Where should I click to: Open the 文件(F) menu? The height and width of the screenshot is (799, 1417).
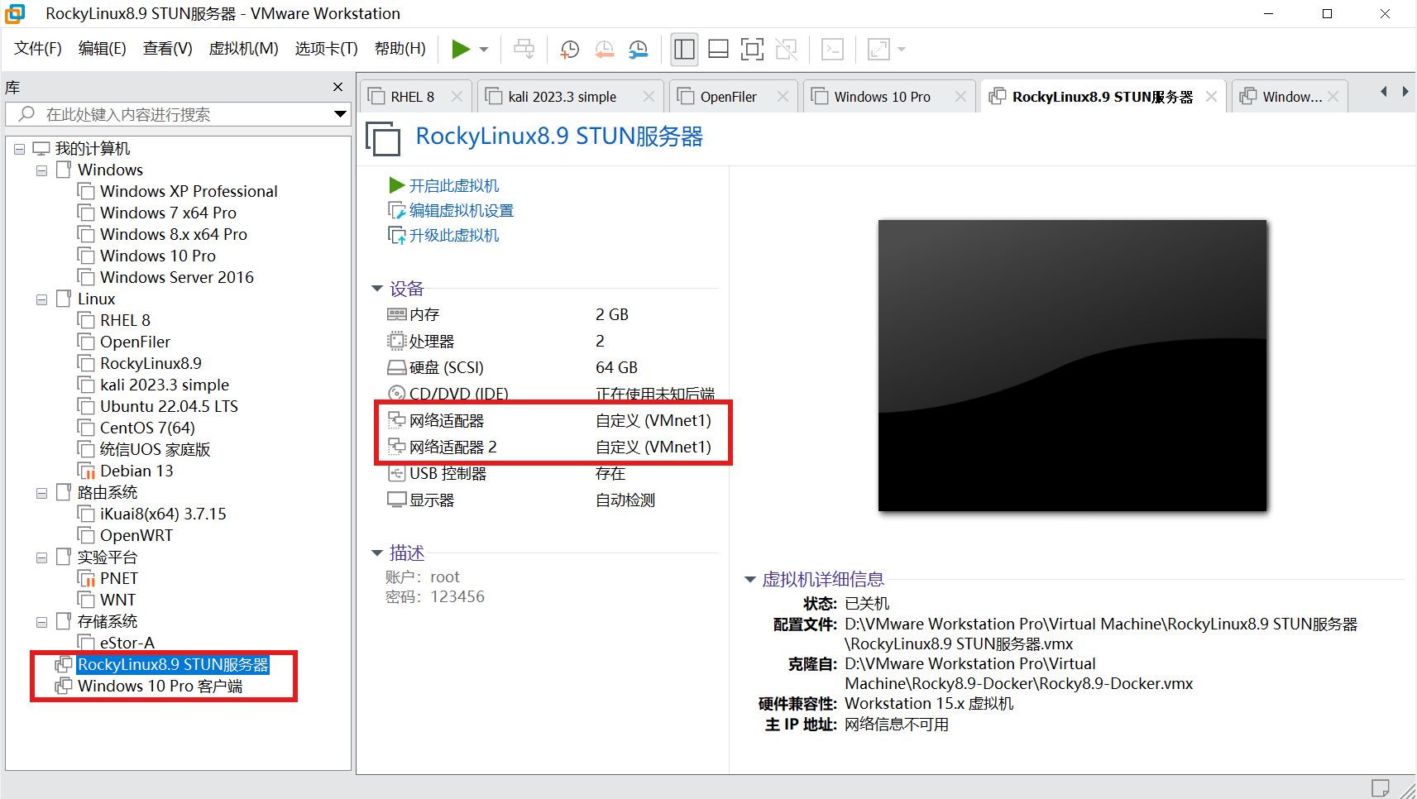tap(38, 49)
